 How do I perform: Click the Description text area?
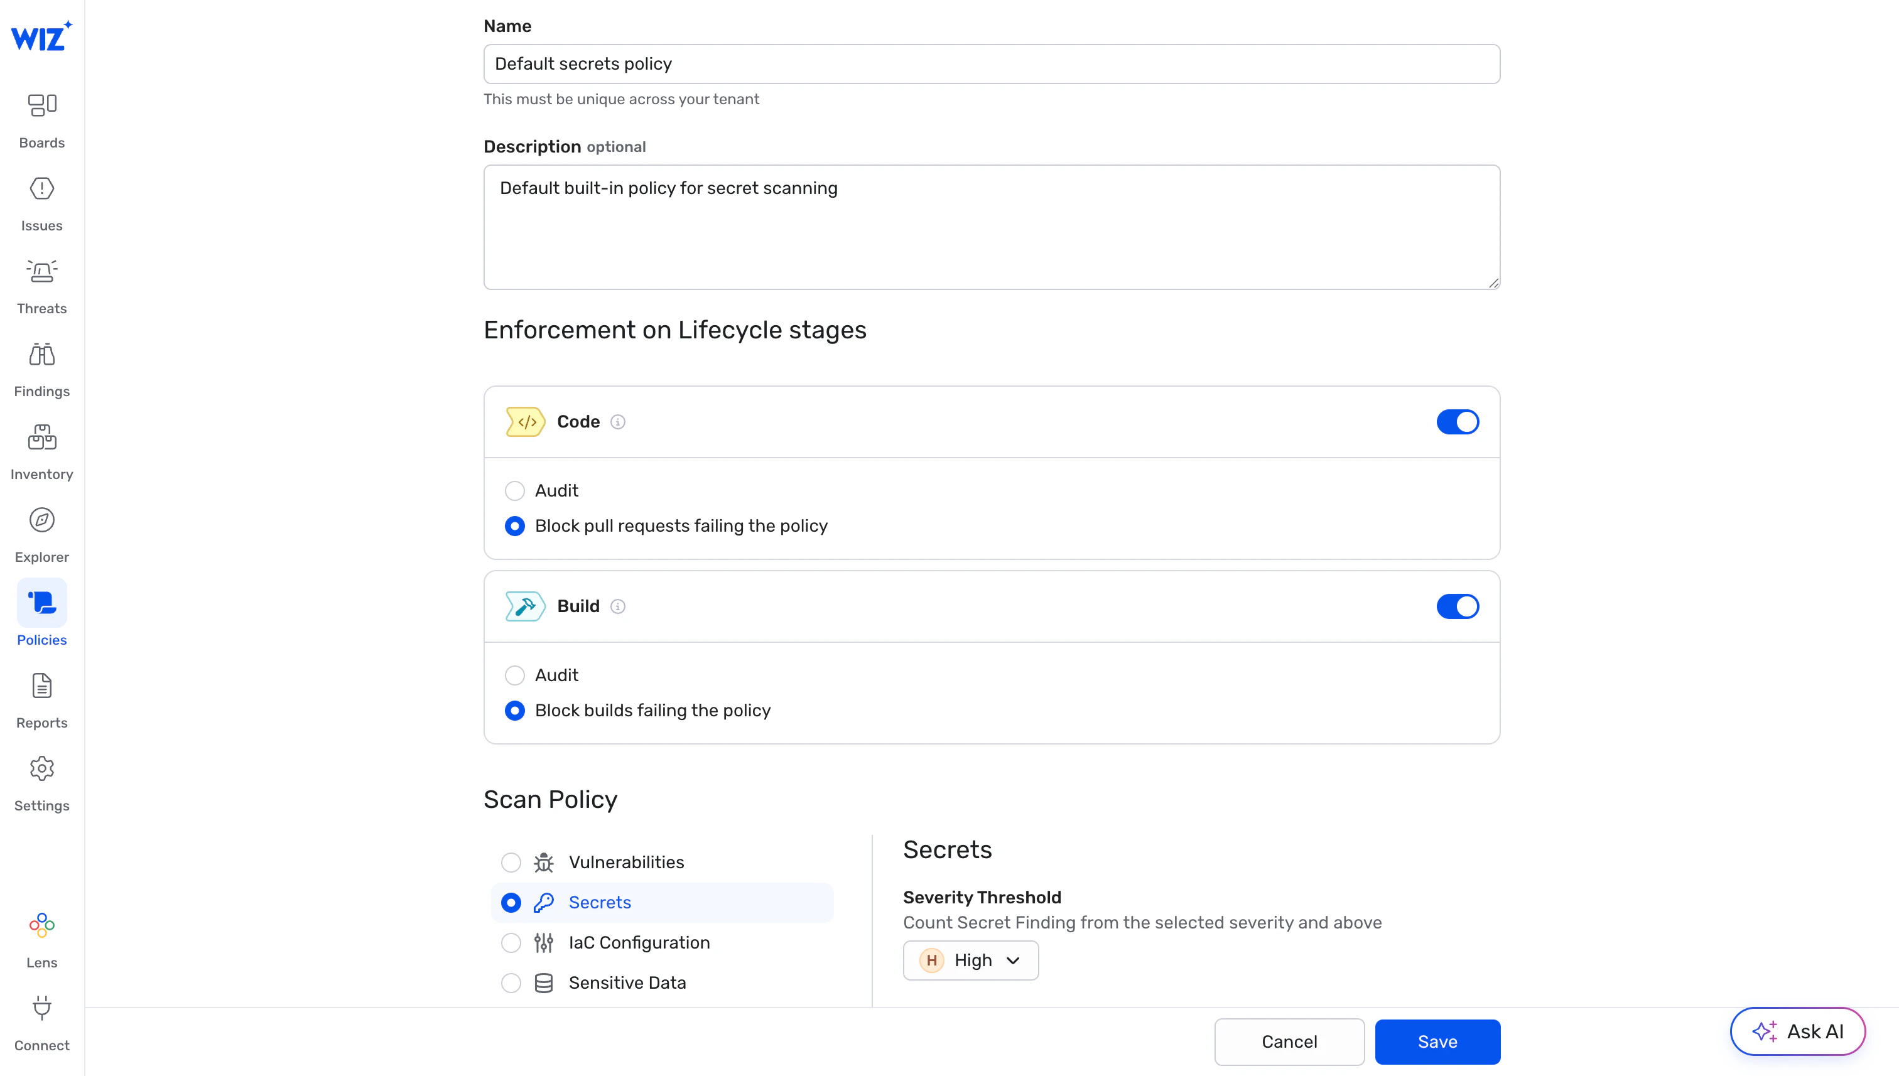(992, 227)
